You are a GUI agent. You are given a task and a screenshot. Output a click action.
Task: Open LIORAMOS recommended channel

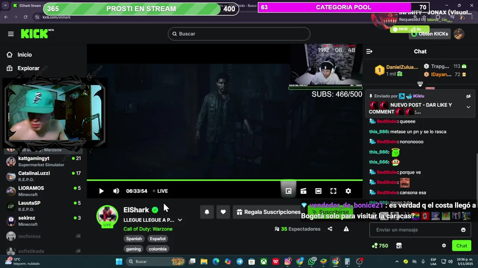point(44,191)
